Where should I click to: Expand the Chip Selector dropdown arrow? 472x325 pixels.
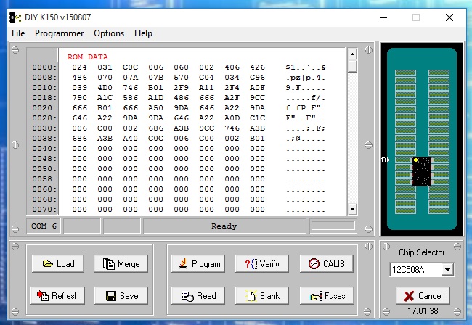click(x=447, y=270)
